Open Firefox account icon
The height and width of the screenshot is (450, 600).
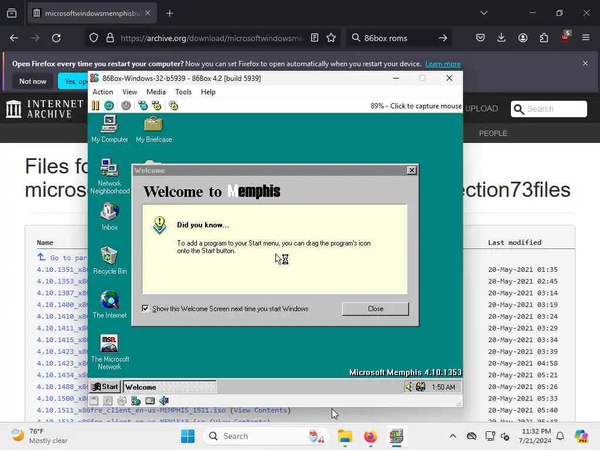523,37
